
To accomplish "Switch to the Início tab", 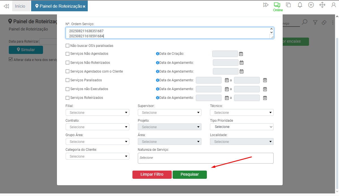I will (20, 6).
